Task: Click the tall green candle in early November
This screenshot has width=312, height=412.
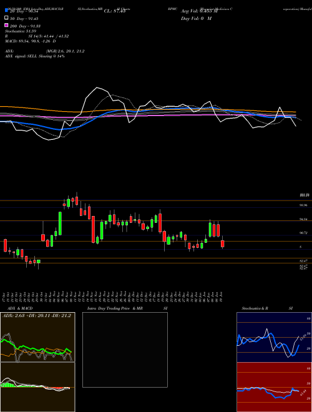Action: pyautogui.click(x=60, y=223)
